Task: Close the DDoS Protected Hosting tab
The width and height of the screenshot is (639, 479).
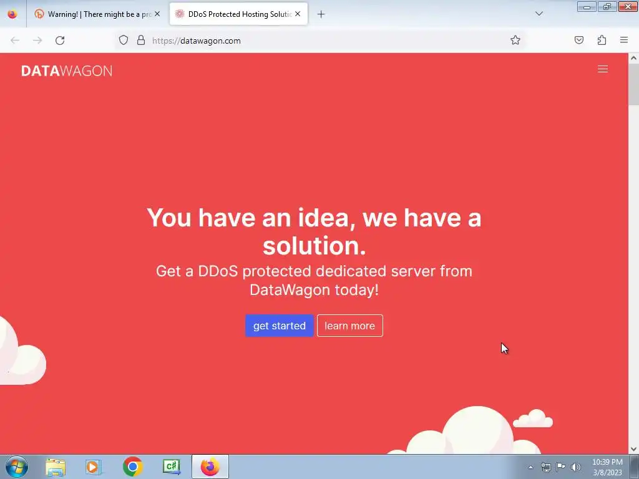Action: [x=298, y=14]
